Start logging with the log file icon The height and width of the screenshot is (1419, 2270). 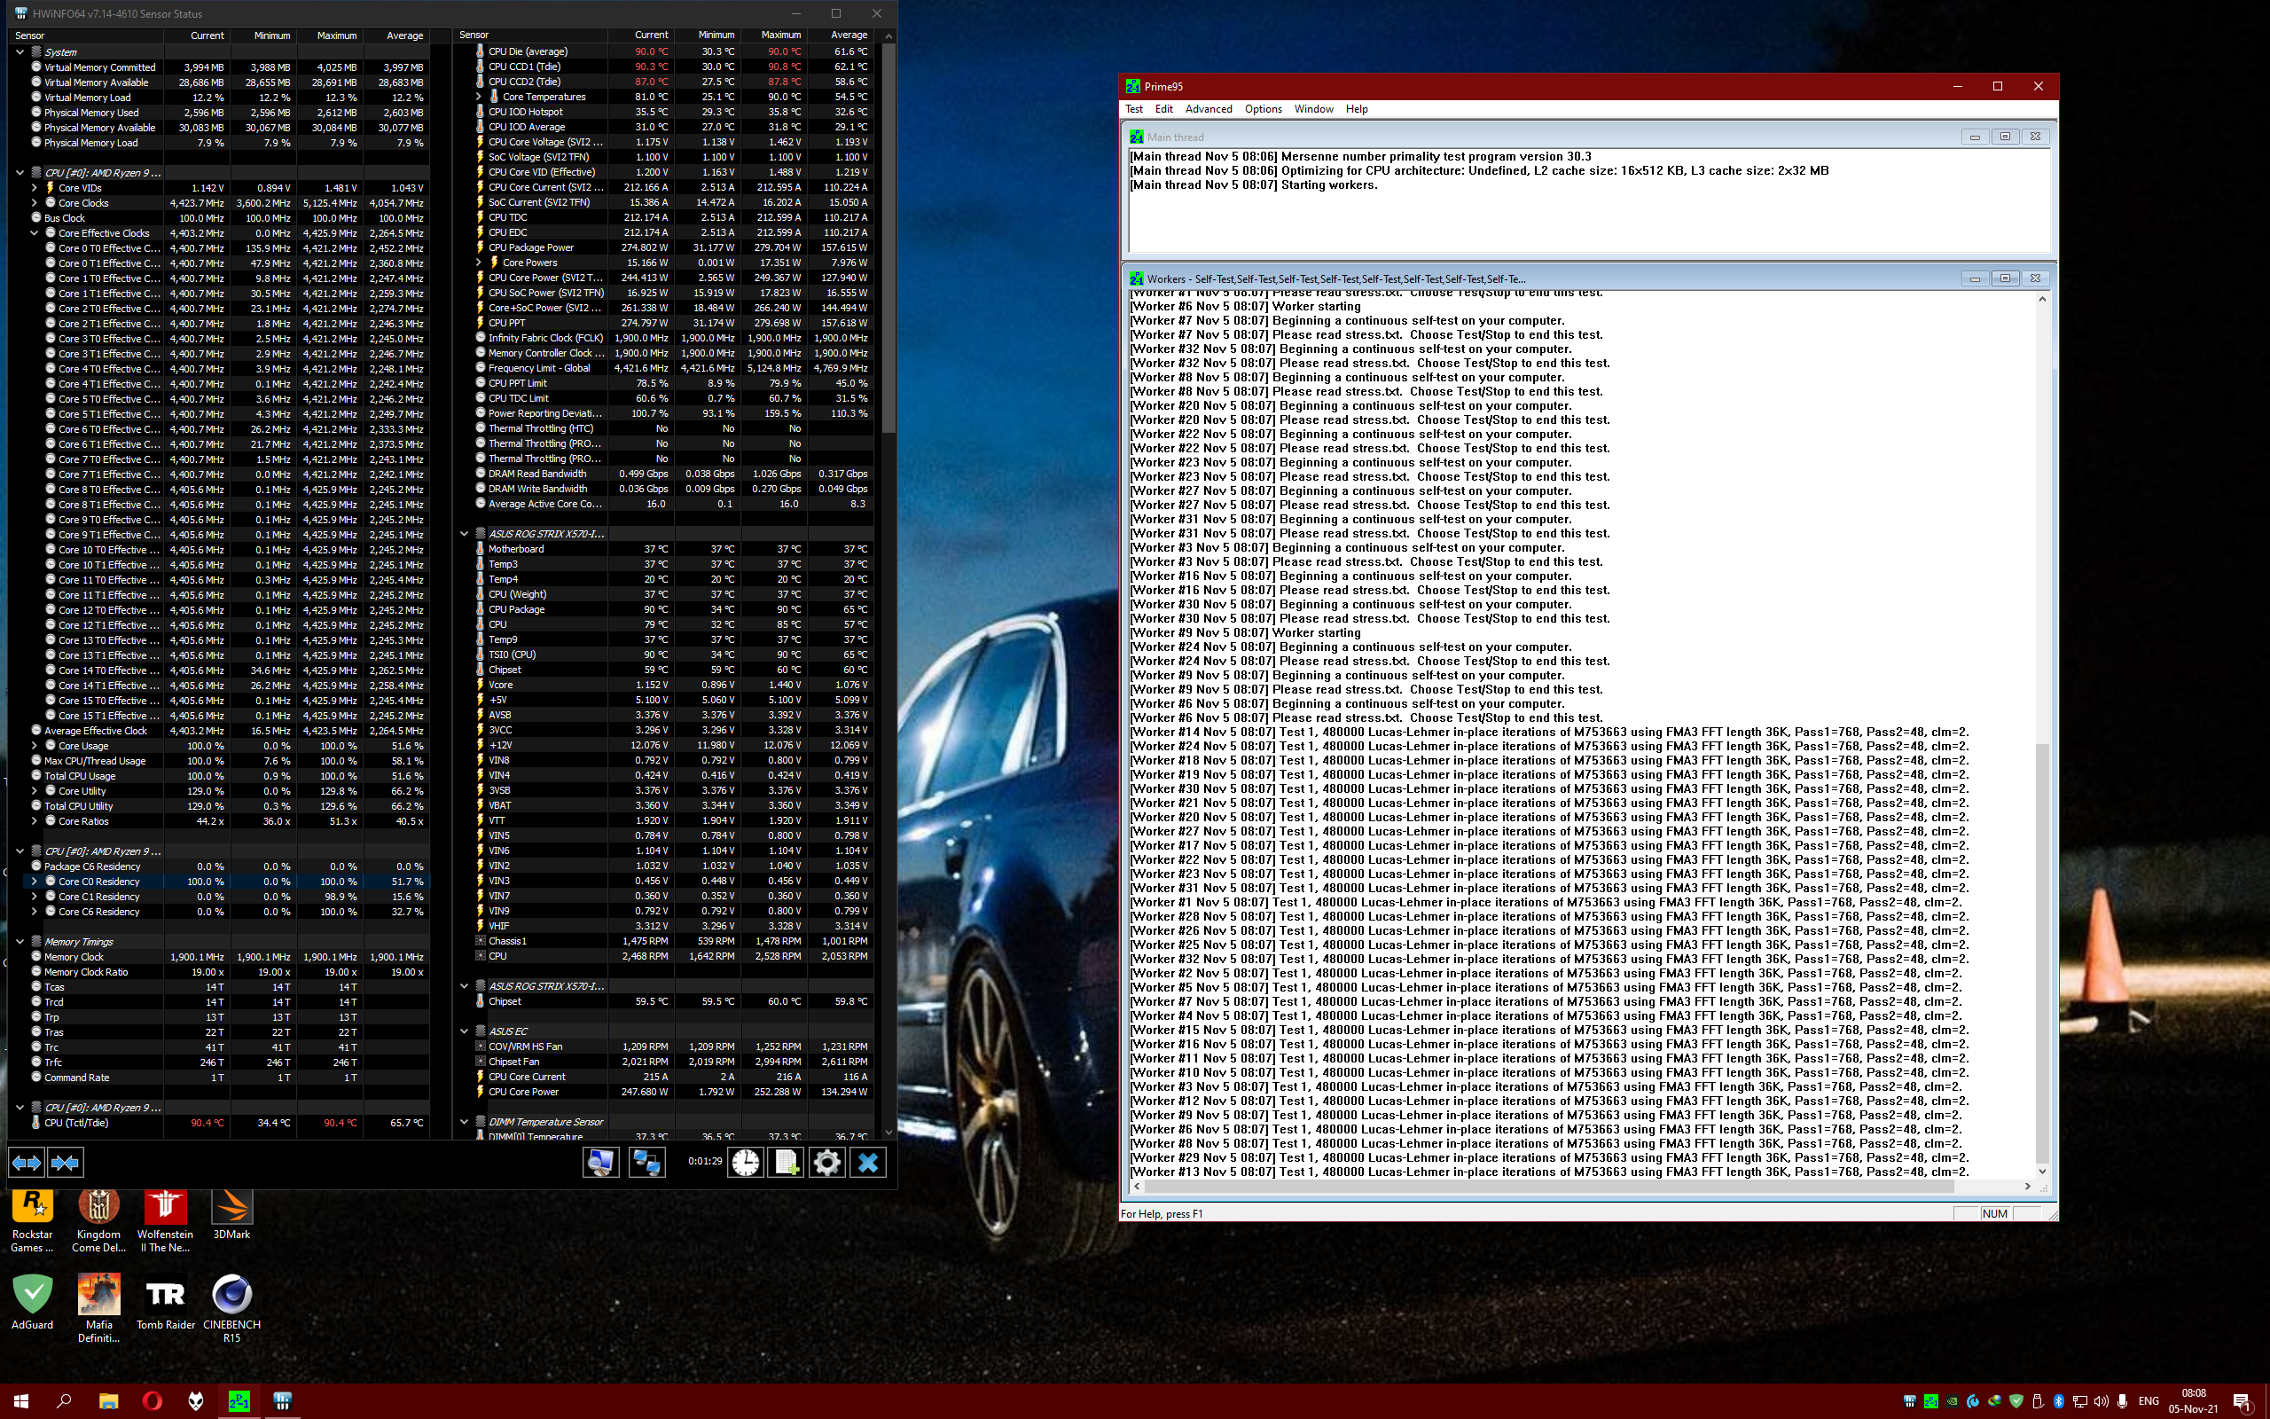tap(786, 1163)
